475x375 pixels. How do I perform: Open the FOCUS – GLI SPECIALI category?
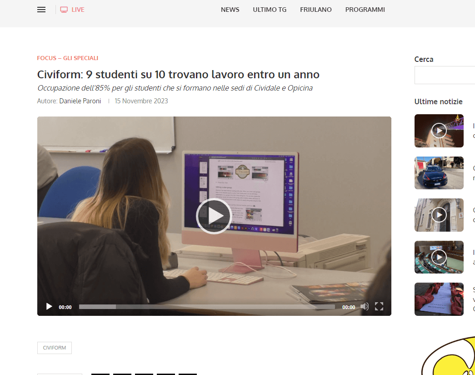click(68, 58)
